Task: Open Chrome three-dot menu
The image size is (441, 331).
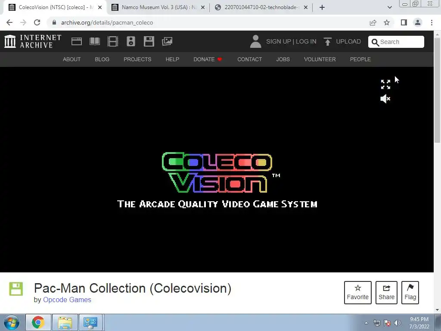Action: (x=432, y=22)
